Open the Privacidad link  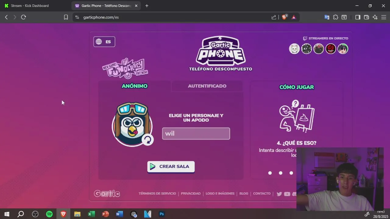tap(191, 193)
